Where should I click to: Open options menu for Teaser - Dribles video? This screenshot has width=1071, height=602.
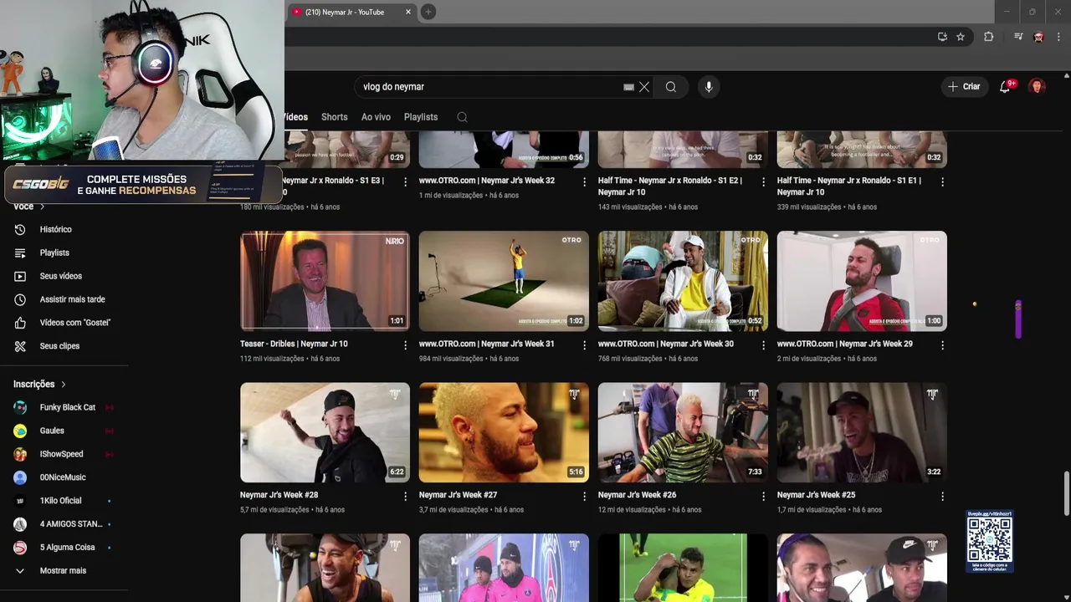(405, 344)
